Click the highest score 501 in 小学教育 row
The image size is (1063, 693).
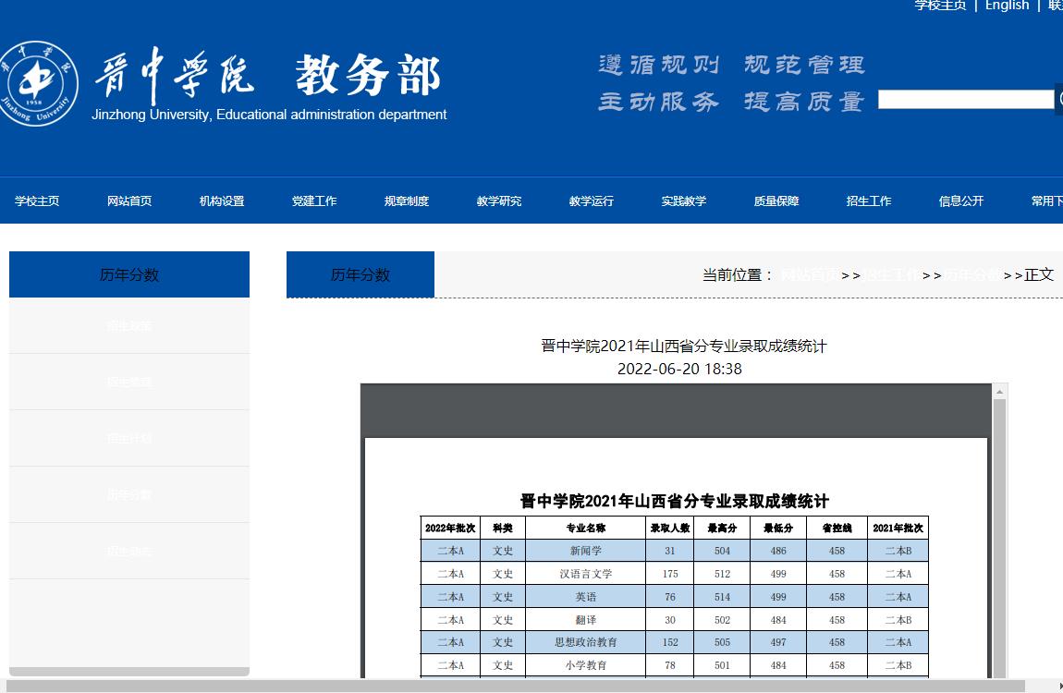[722, 665]
